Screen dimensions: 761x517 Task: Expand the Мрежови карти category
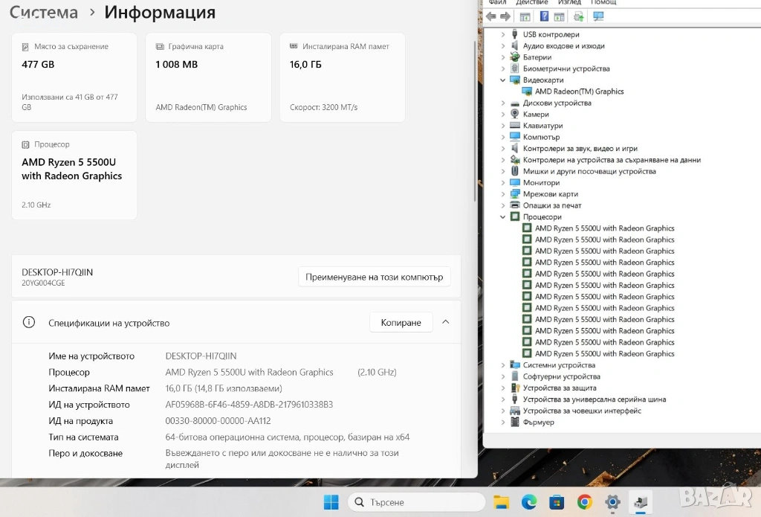coord(503,194)
